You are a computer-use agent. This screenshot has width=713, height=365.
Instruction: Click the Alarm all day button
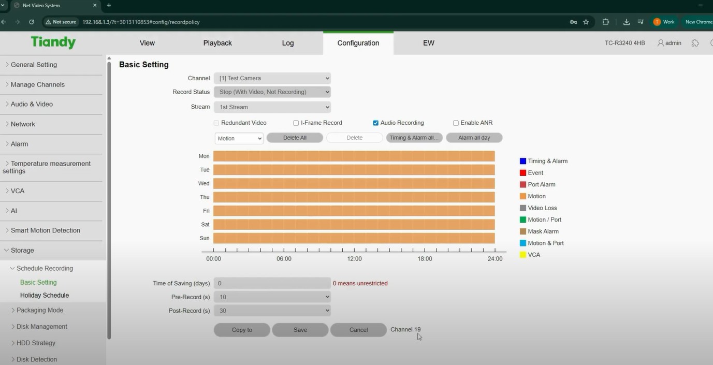click(x=473, y=137)
